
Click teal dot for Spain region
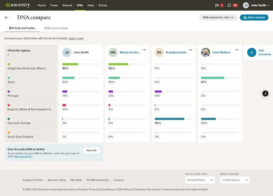pyautogui.click(x=9, y=78)
